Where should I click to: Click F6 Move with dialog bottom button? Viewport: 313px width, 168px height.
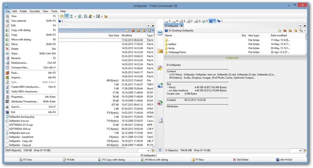(154, 160)
